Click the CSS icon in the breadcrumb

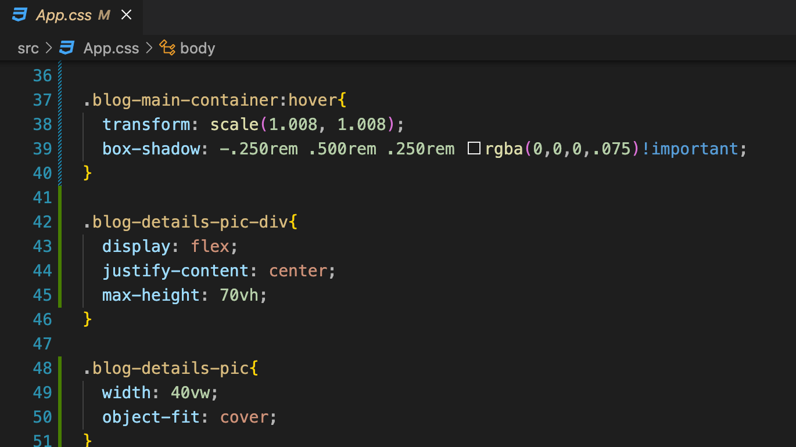click(67, 48)
